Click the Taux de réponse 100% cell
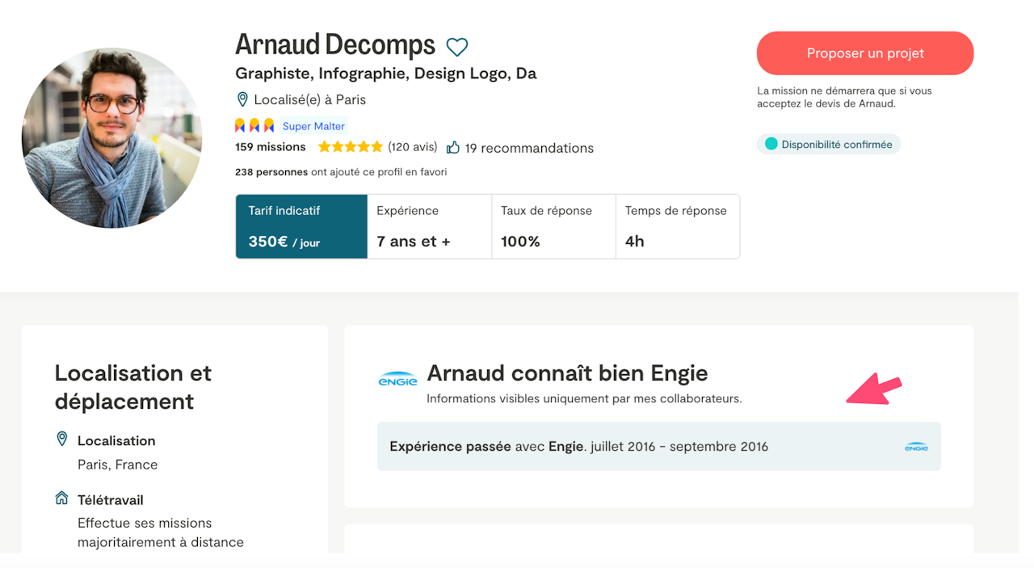Image resolution: width=1034 pixels, height=568 pixels. tap(553, 226)
